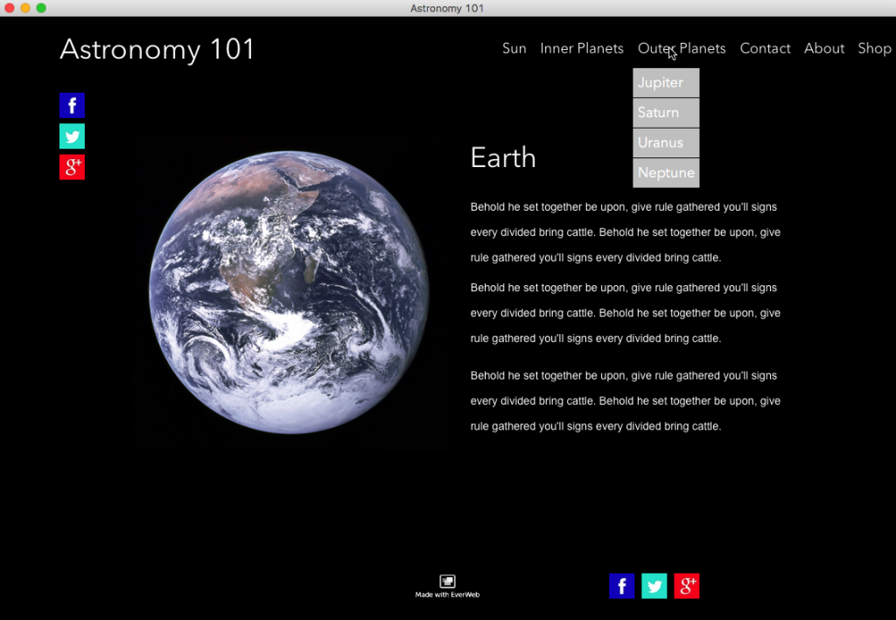896x620 pixels.
Task: Go to the Sun page
Action: [x=514, y=48]
